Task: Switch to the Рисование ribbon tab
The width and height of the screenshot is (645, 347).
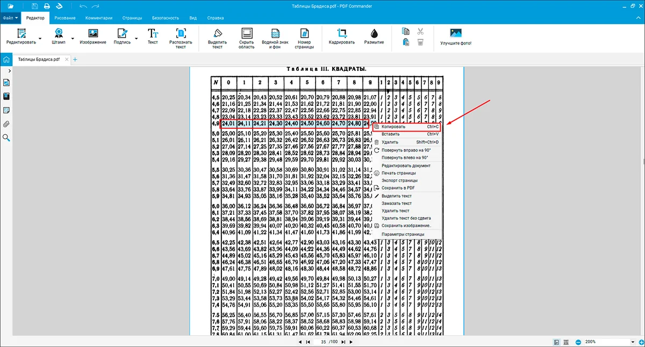Action: pos(65,18)
